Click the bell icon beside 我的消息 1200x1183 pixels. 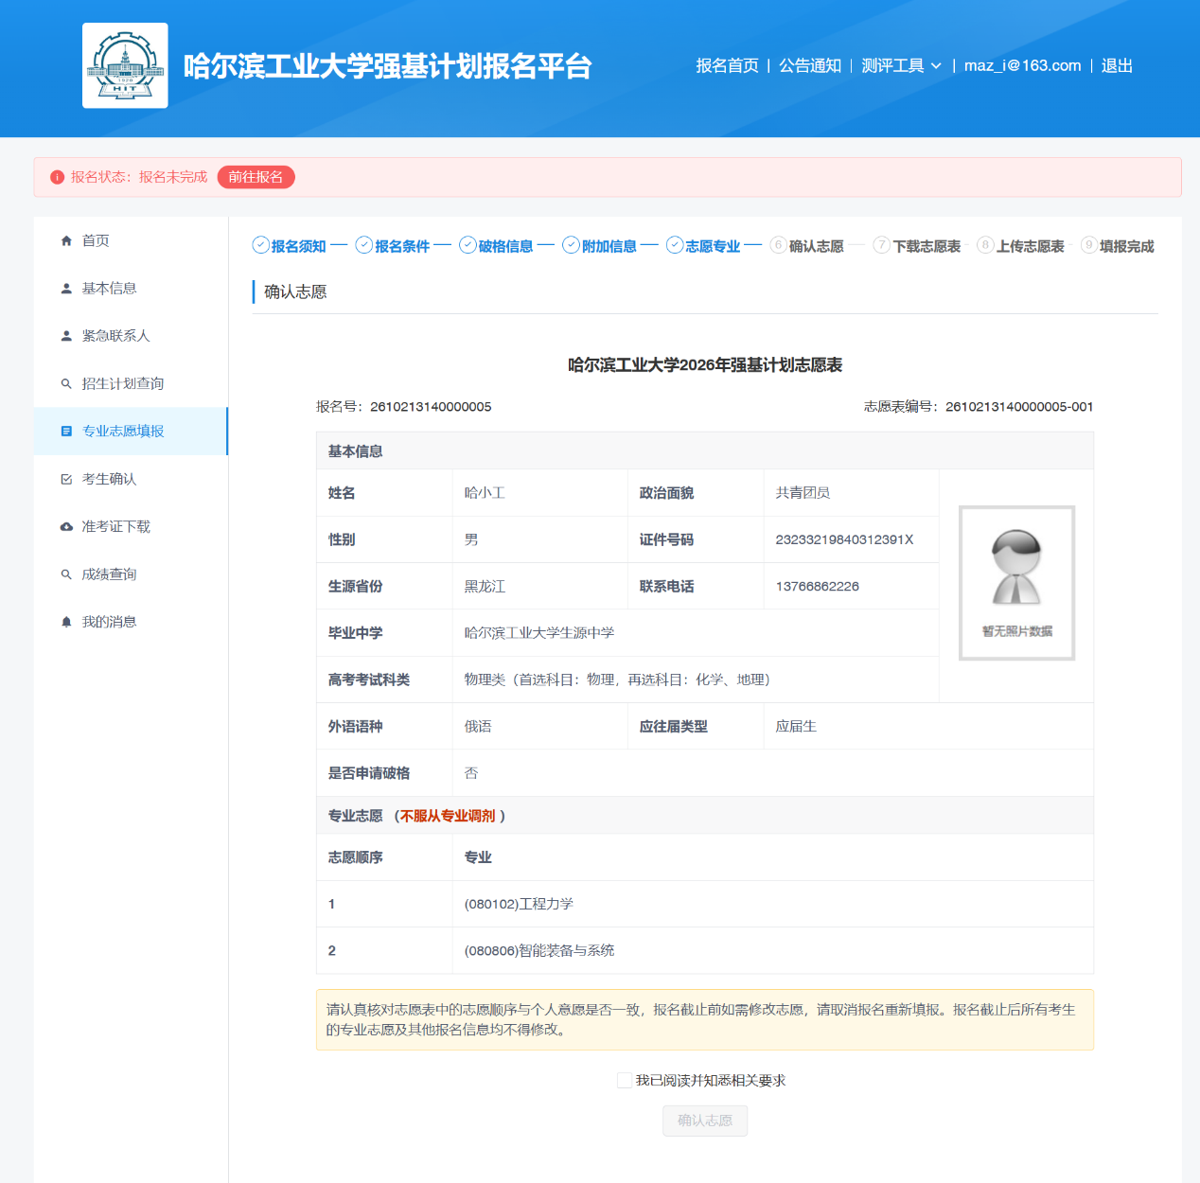pyautogui.click(x=66, y=622)
